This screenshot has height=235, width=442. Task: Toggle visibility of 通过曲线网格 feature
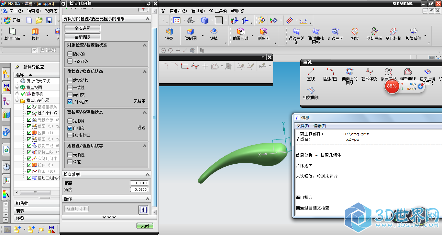(29, 178)
